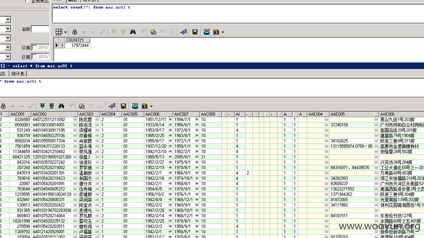Switch to the 统计表 tab in the lower window
Screen dimensions: 424x238
click(x=18, y=74)
